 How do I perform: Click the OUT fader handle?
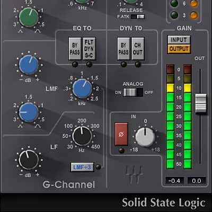pyautogui.click(x=201, y=103)
